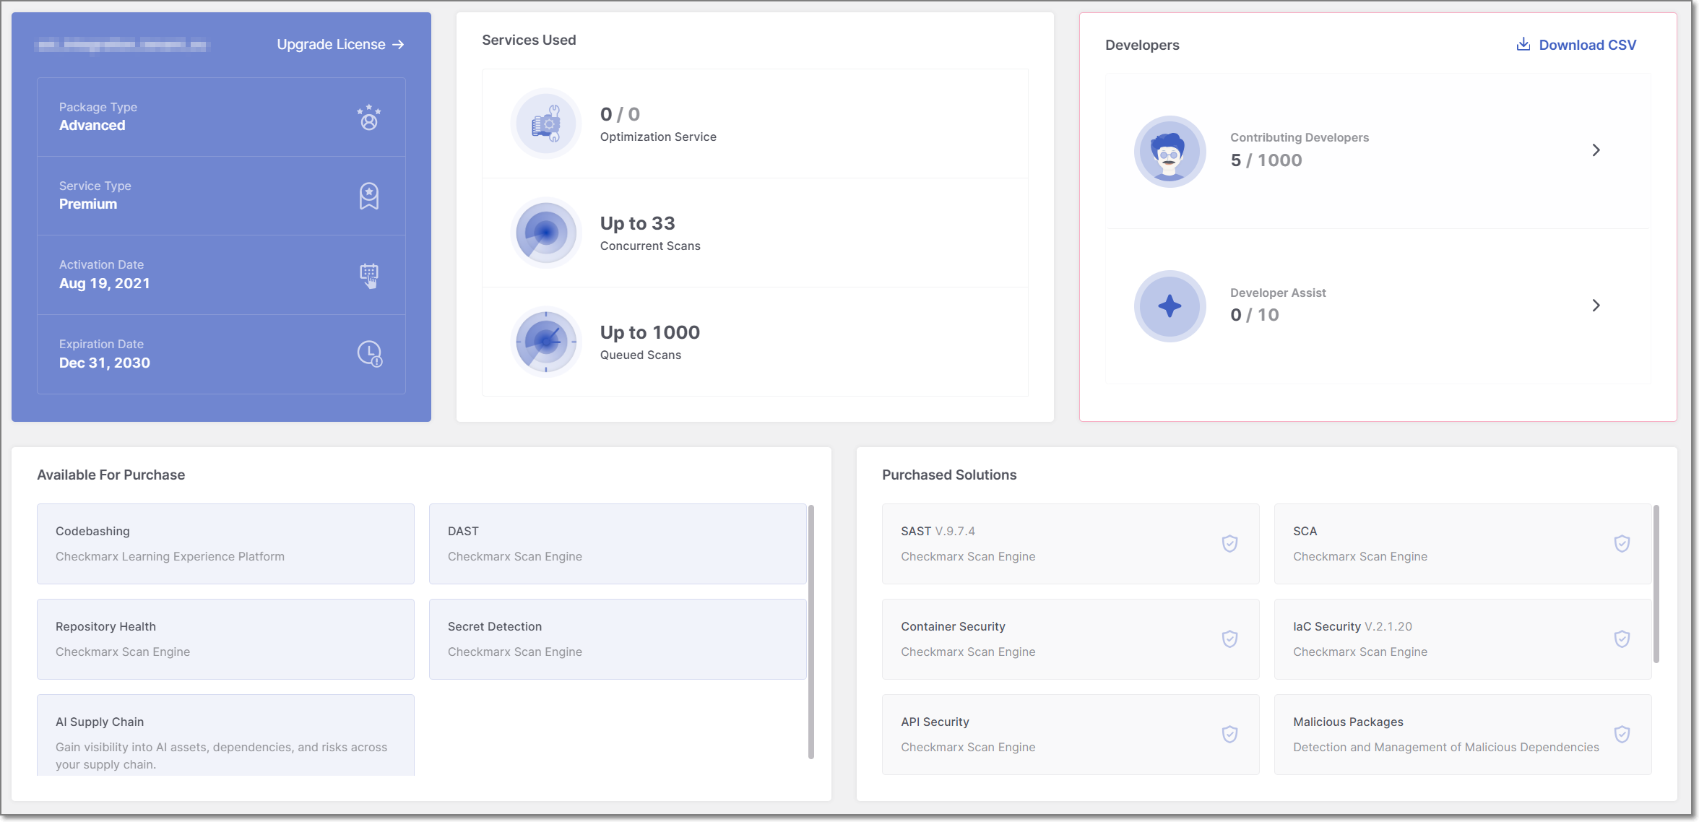Click the Expiration Date clock icon
The width and height of the screenshot is (1699, 822).
point(370,354)
